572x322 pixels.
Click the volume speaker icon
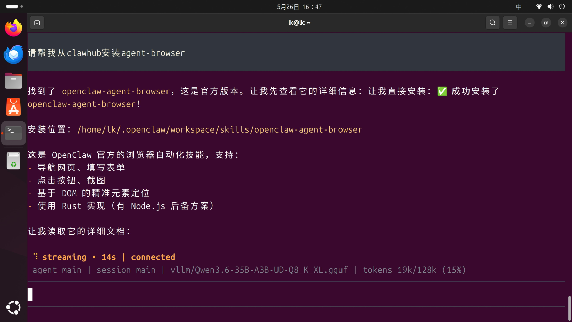point(550,7)
